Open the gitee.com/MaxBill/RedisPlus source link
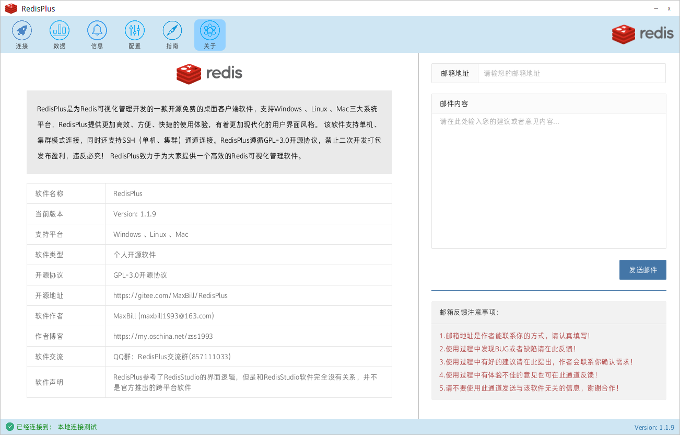The width and height of the screenshot is (680, 435). tap(170, 295)
